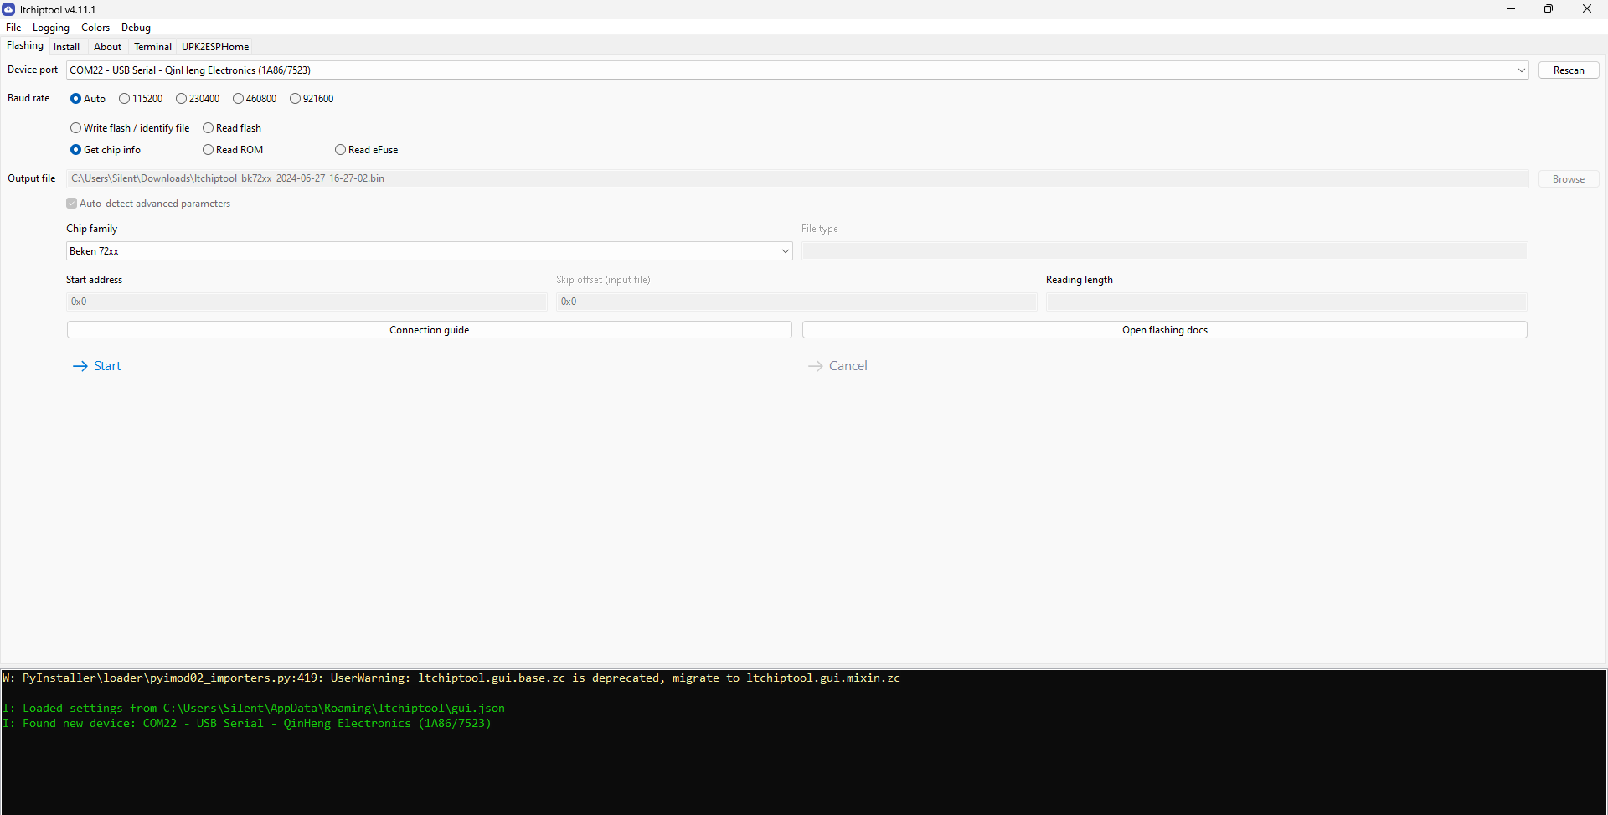This screenshot has height=815, width=1608.
Task: Select 460800 baud rate
Action: point(255,99)
